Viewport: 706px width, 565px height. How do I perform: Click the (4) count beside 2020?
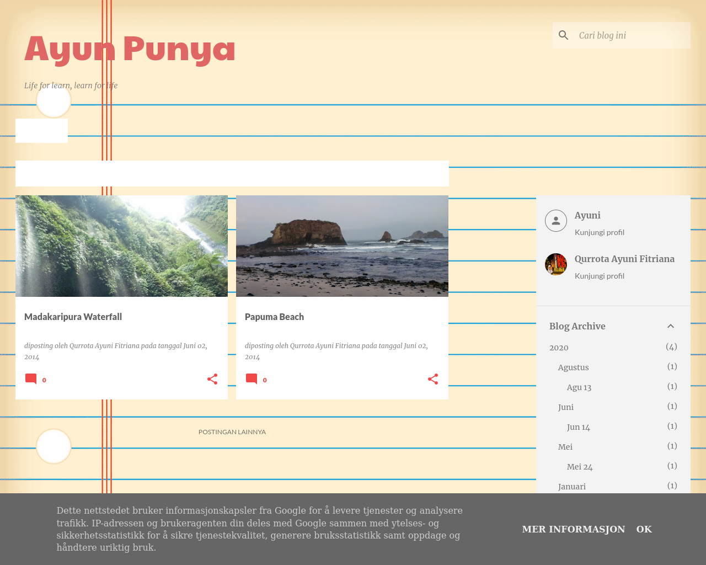pos(671,347)
